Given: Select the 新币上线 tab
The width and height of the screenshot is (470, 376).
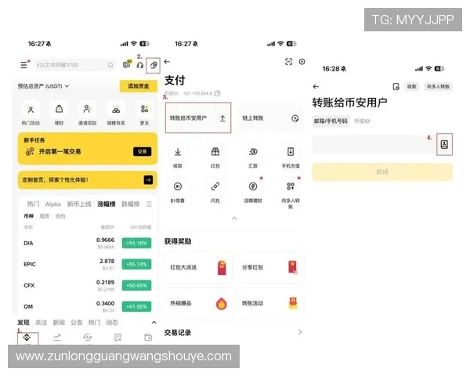Looking at the screenshot, I should tap(79, 204).
